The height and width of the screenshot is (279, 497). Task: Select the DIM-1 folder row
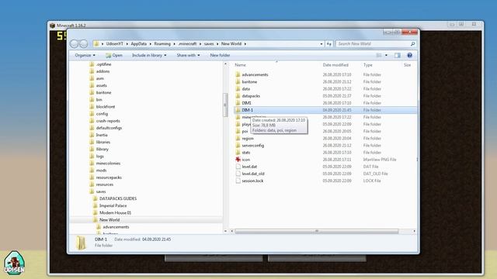(x=325, y=110)
